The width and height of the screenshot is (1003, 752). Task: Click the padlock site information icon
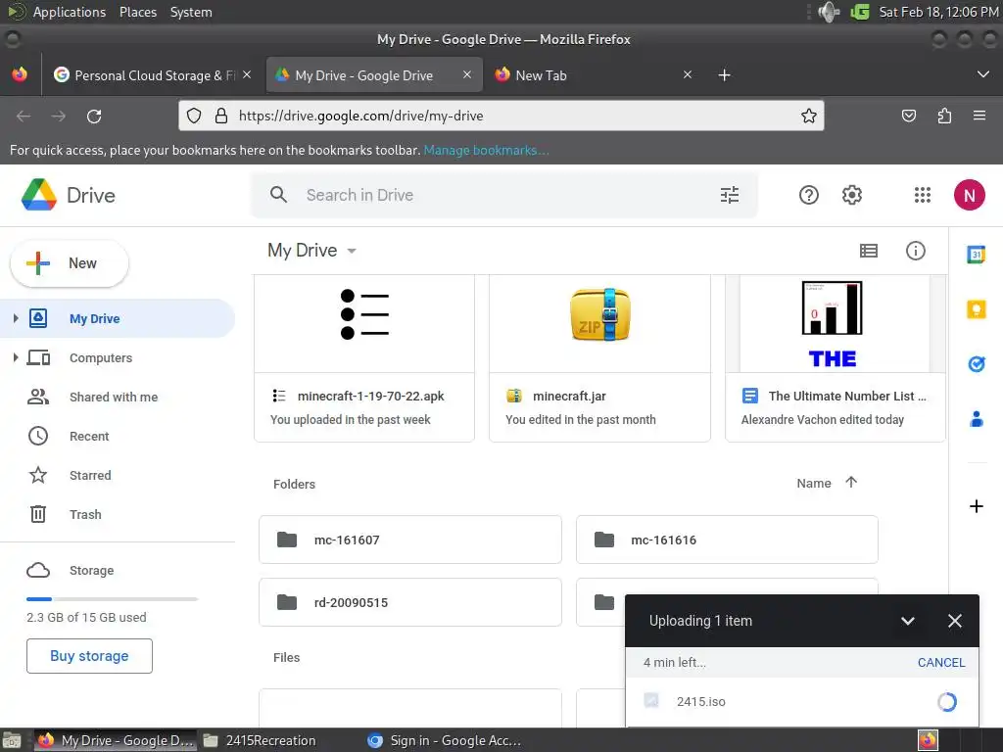[x=221, y=116]
